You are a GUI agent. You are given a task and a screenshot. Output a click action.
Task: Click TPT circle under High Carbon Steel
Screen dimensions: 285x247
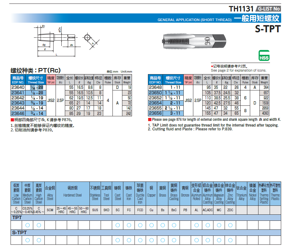(x=39, y=225)
